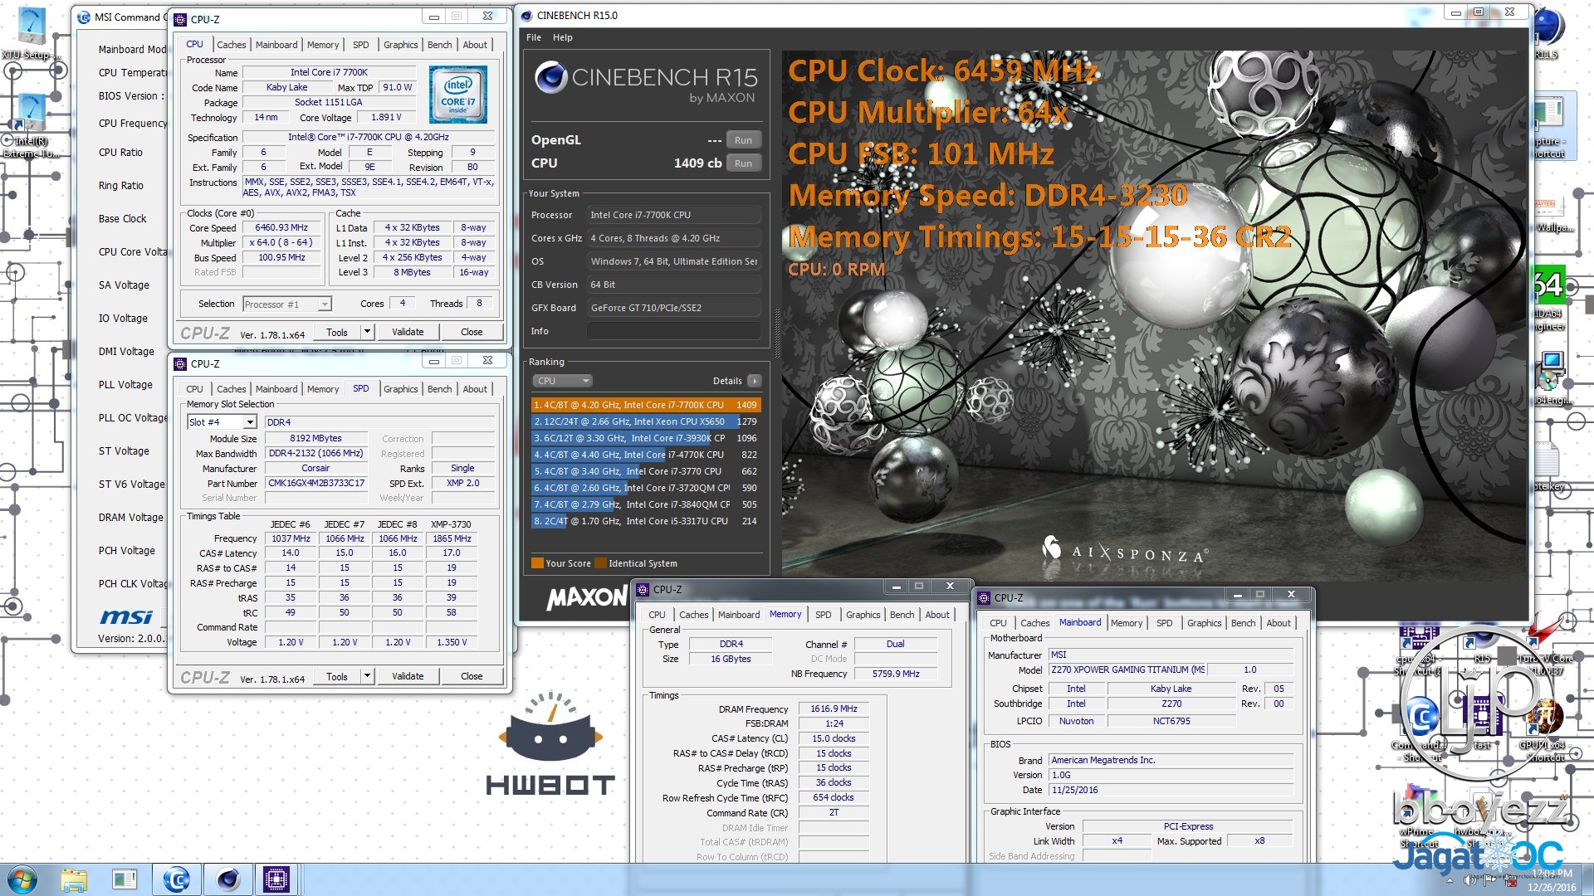Open SPD tab in Memory CPU-Z window
The height and width of the screenshot is (896, 1594).
click(823, 615)
